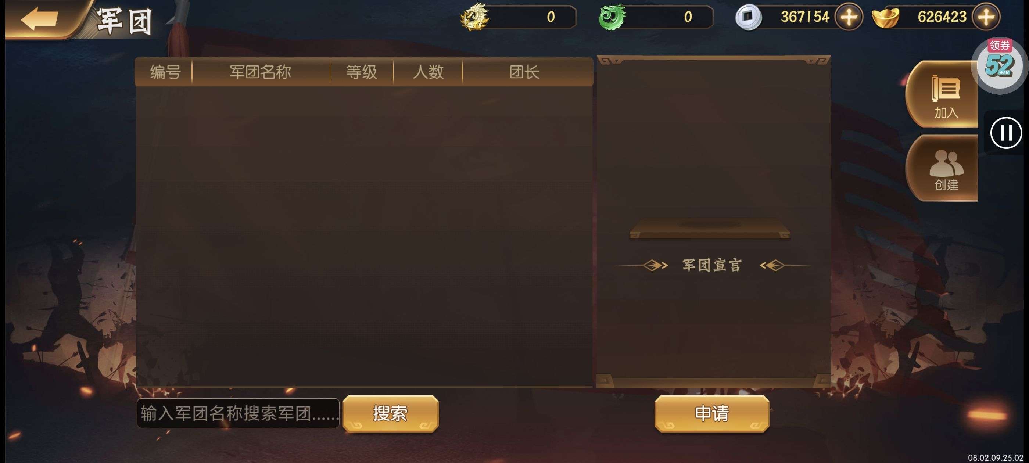The height and width of the screenshot is (463, 1029).
Task: Go back using the arrow button
Action: point(40,18)
